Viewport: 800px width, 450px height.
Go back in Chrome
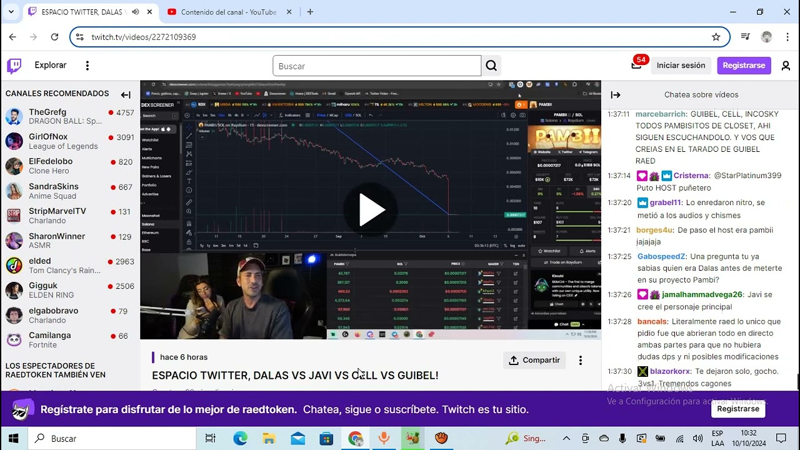tap(12, 37)
